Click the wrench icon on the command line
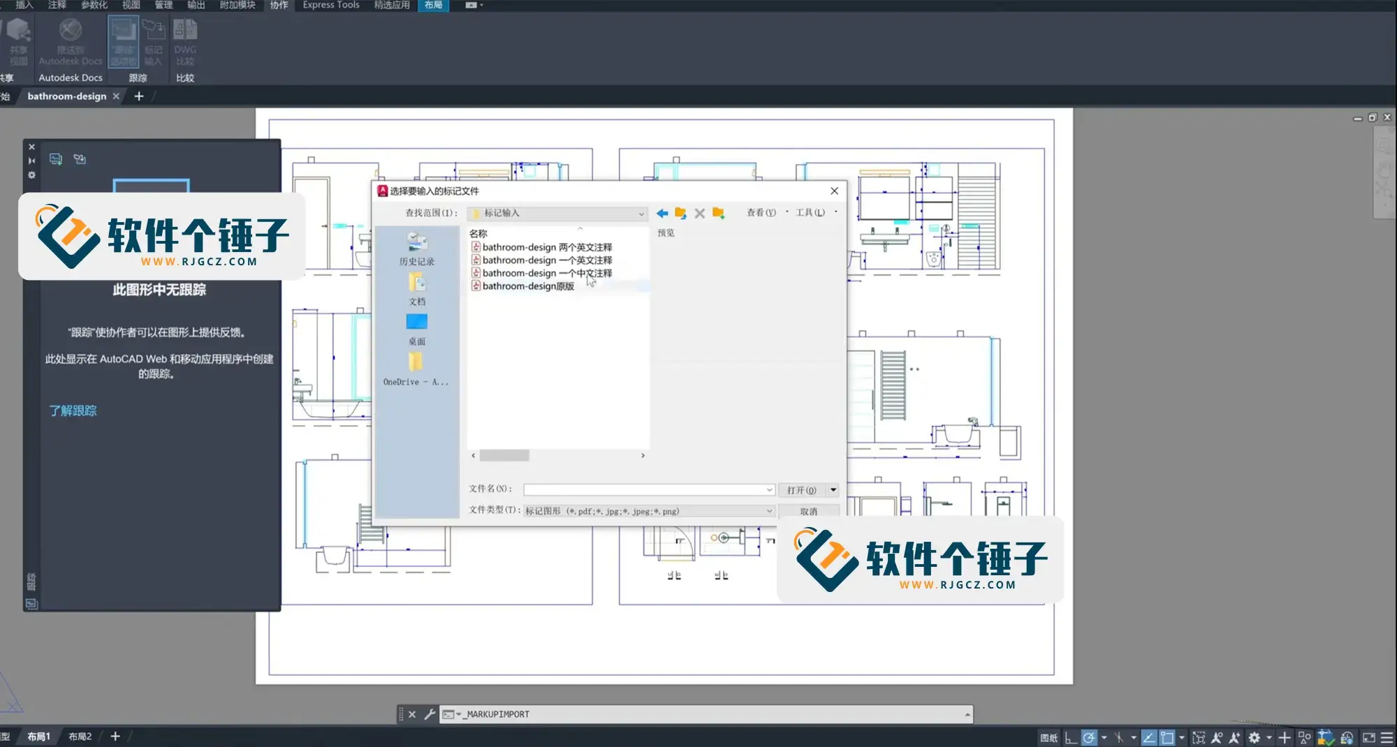This screenshot has width=1397, height=747. 430,714
